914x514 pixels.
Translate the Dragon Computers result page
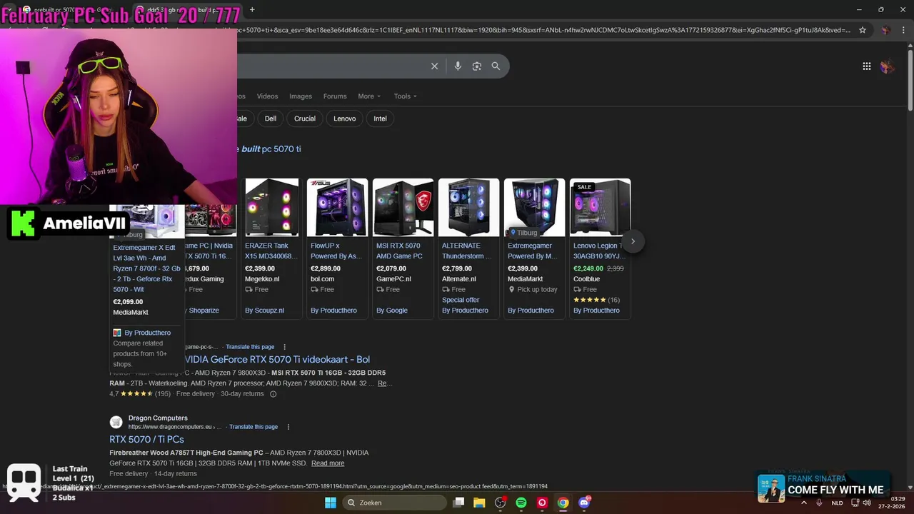coord(253,427)
